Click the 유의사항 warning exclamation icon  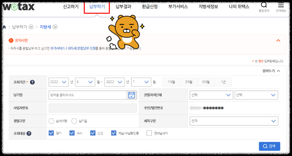point(11,40)
